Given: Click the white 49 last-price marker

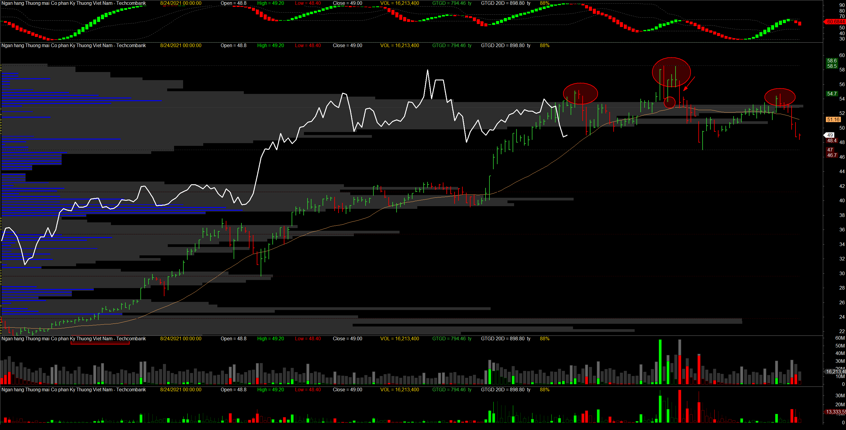Looking at the screenshot, I should [x=830, y=135].
